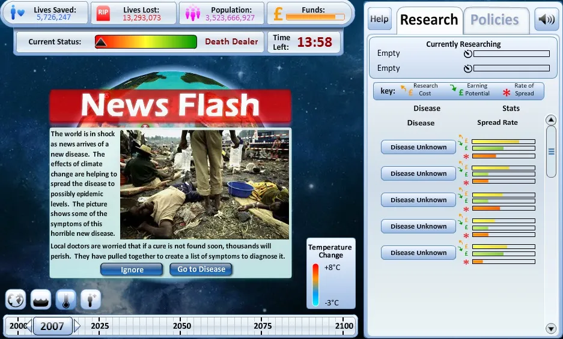Click the first Currently Researching timer icon
Viewport: 563px width, 339px height.
[x=467, y=54]
